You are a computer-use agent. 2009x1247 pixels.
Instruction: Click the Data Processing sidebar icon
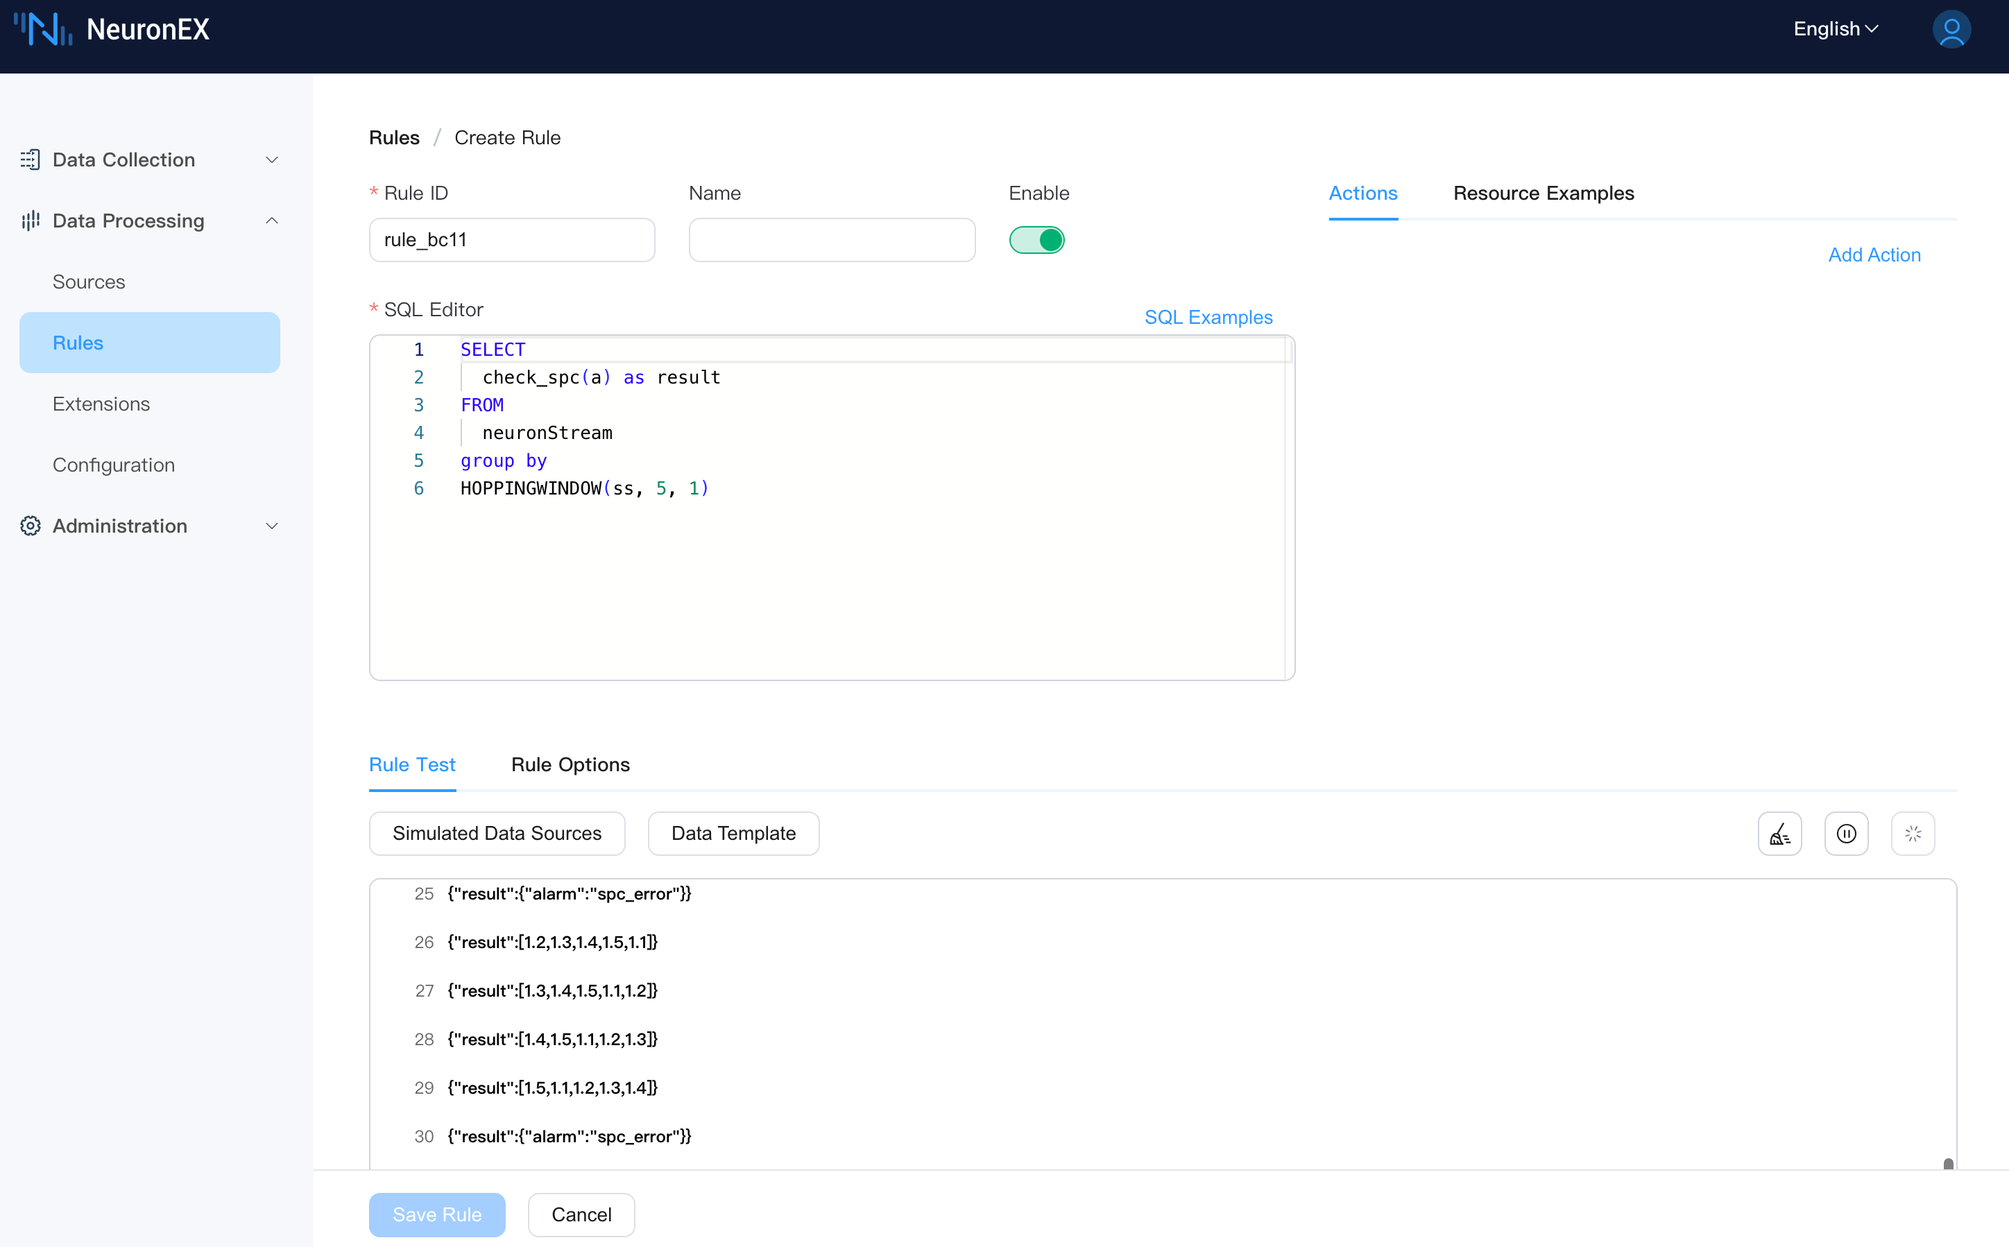31,221
